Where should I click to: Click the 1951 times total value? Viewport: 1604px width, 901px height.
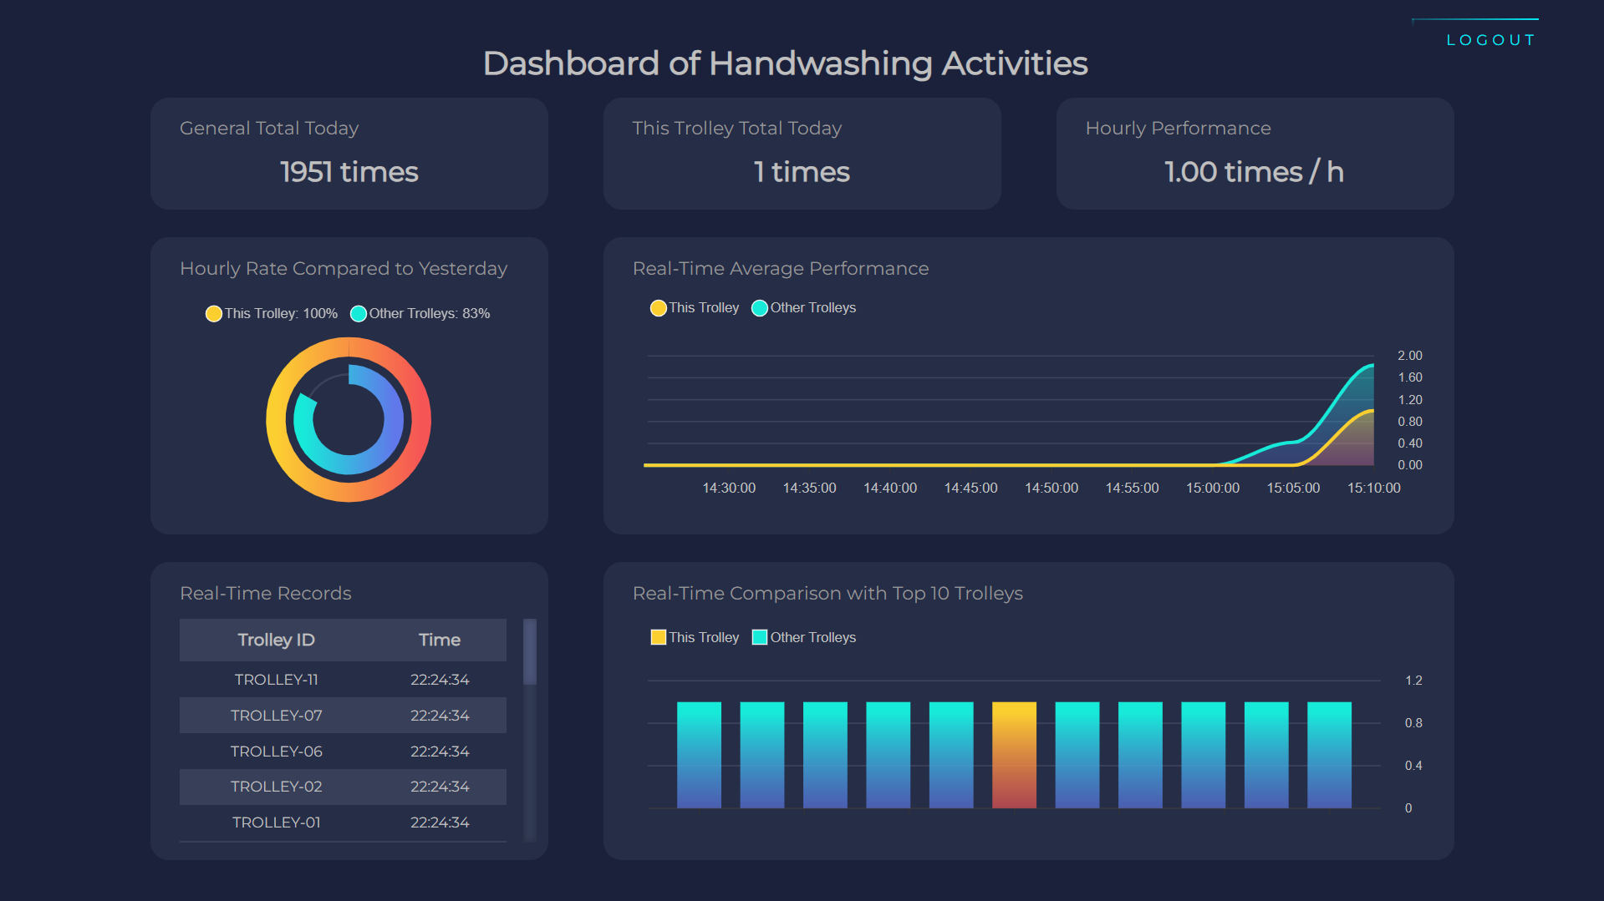click(x=349, y=172)
